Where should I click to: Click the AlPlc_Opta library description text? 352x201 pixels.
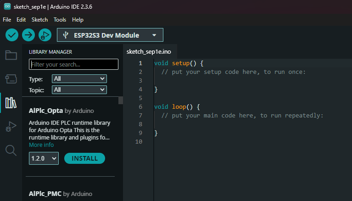click(69, 130)
